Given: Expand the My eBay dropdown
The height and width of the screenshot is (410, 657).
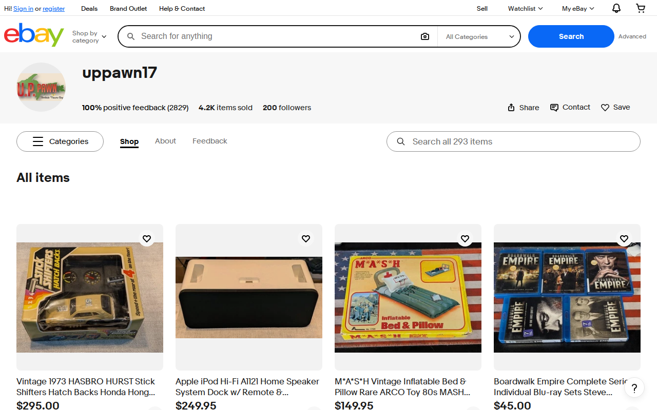Looking at the screenshot, I should click(578, 8).
